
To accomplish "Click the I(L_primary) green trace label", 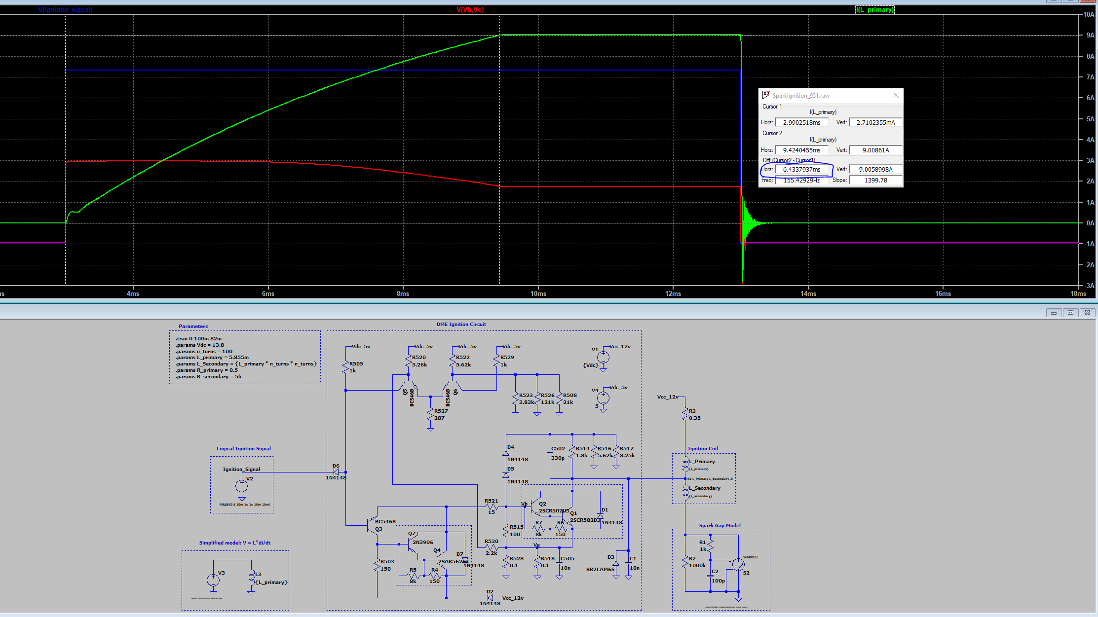I will (x=874, y=9).
